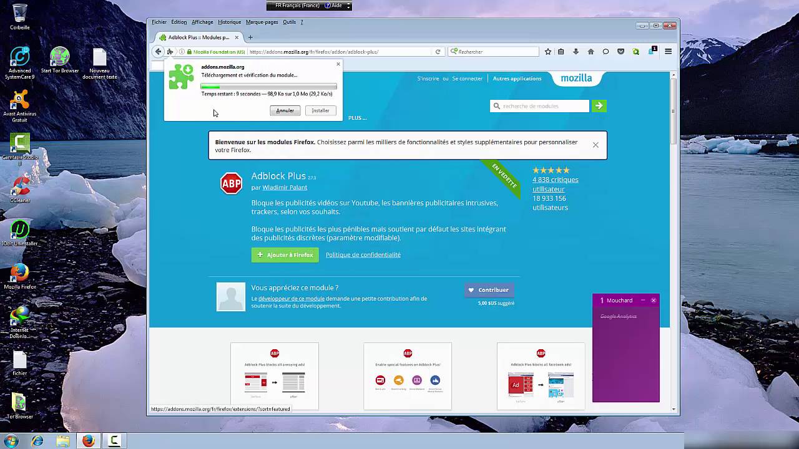Screen dimensions: 799x449
Task: Click the Rechercher browser search box
Action: point(493,52)
